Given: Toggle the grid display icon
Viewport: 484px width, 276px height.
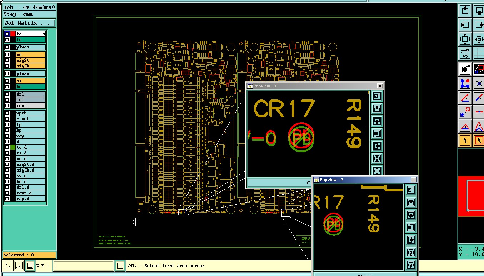Looking at the screenshot, I should (479, 54).
